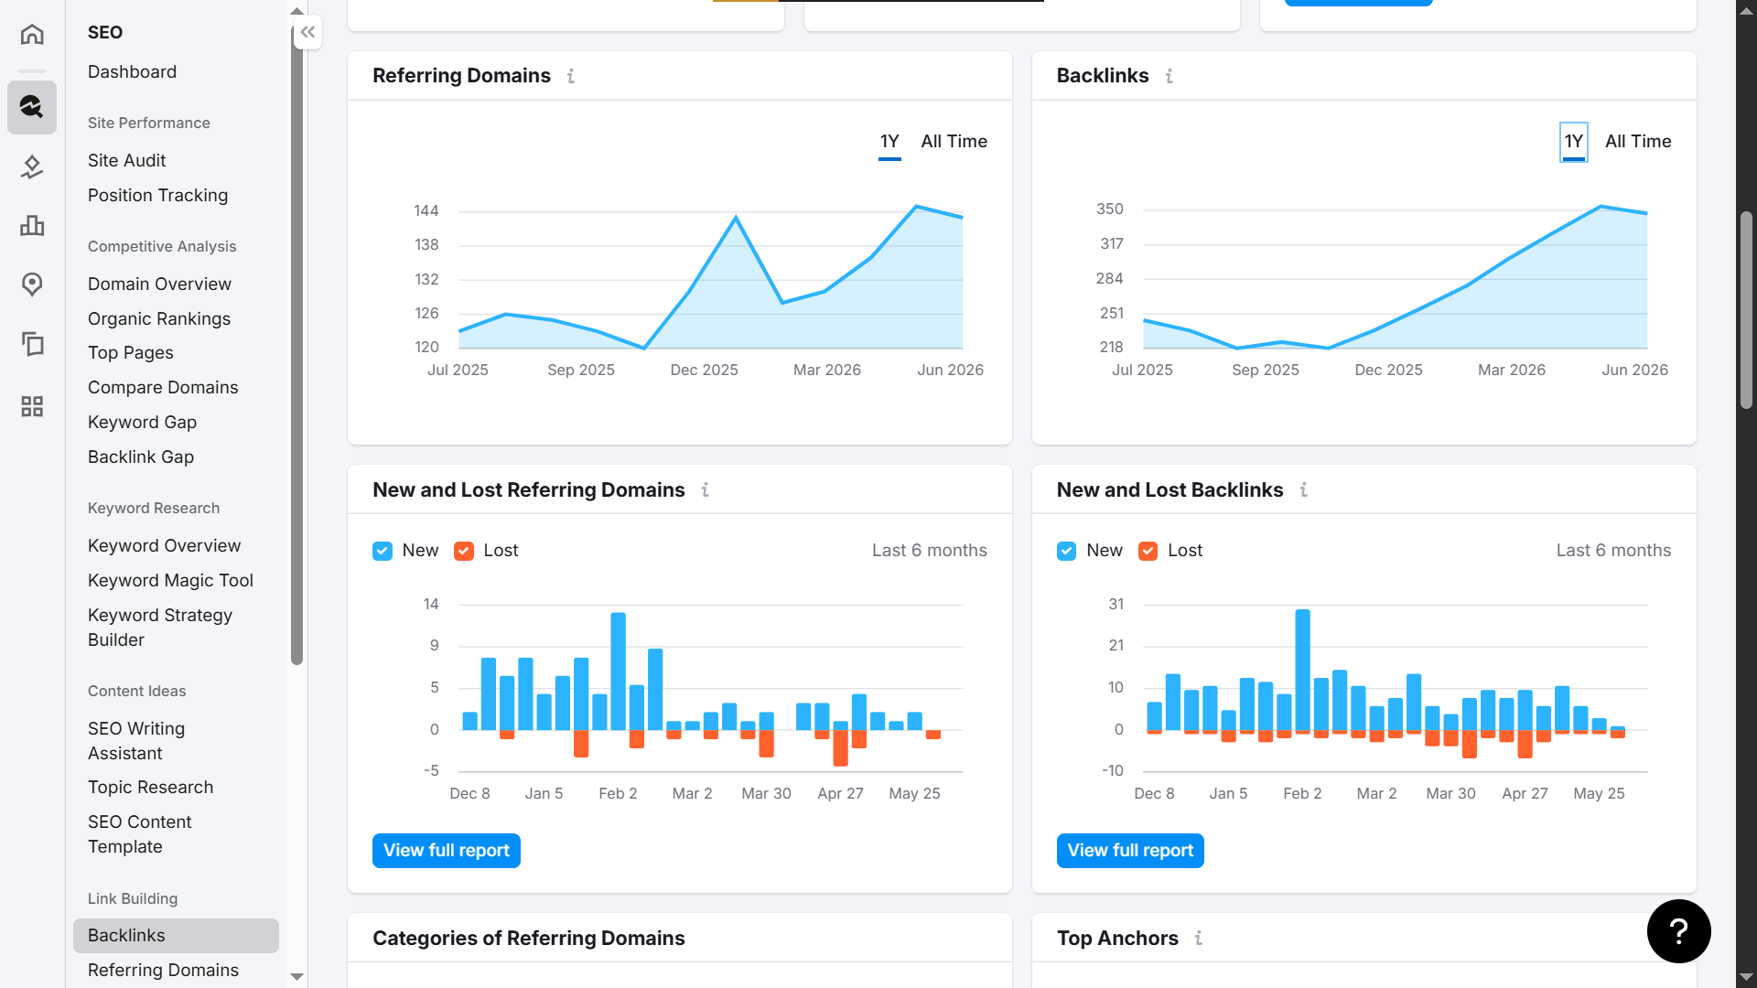This screenshot has width=1757, height=988.
Task: Show info for New and Lost Backlinks
Action: (x=1304, y=490)
